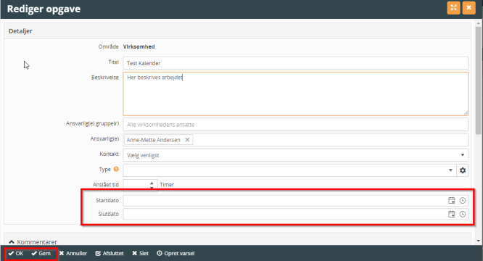Open the Startdato time clock icon
The height and width of the screenshot is (261, 483).
click(x=463, y=200)
